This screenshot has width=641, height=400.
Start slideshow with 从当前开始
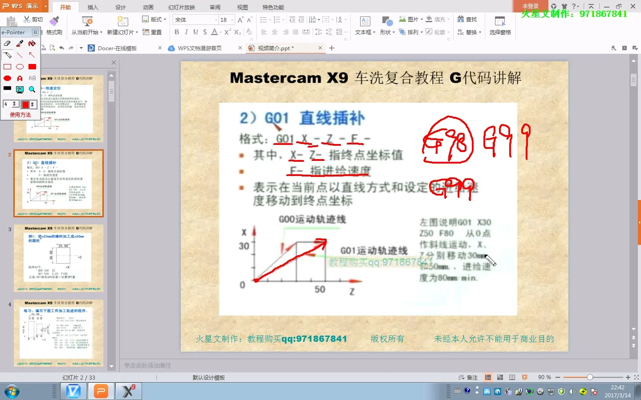(x=85, y=25)
